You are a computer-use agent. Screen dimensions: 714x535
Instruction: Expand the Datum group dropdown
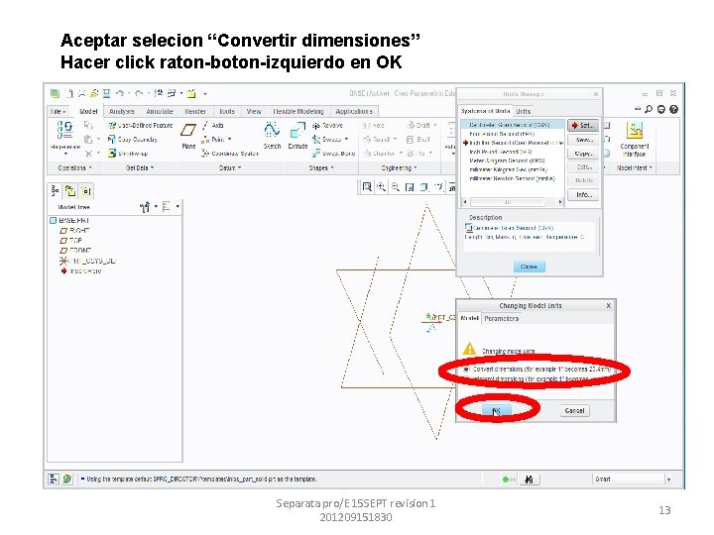point(229,167)
